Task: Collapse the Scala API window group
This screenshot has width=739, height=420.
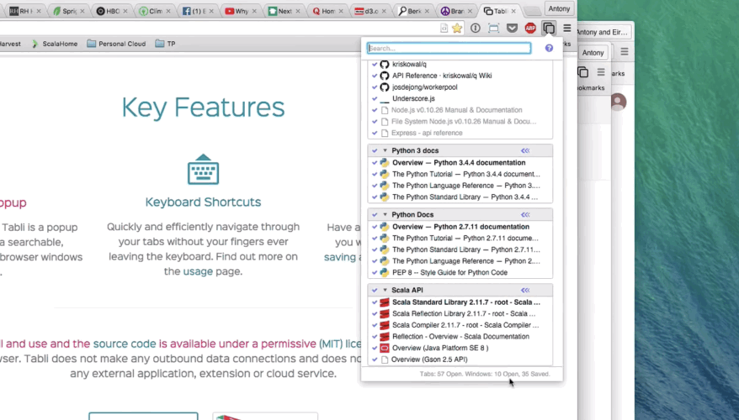Action: 385,290
